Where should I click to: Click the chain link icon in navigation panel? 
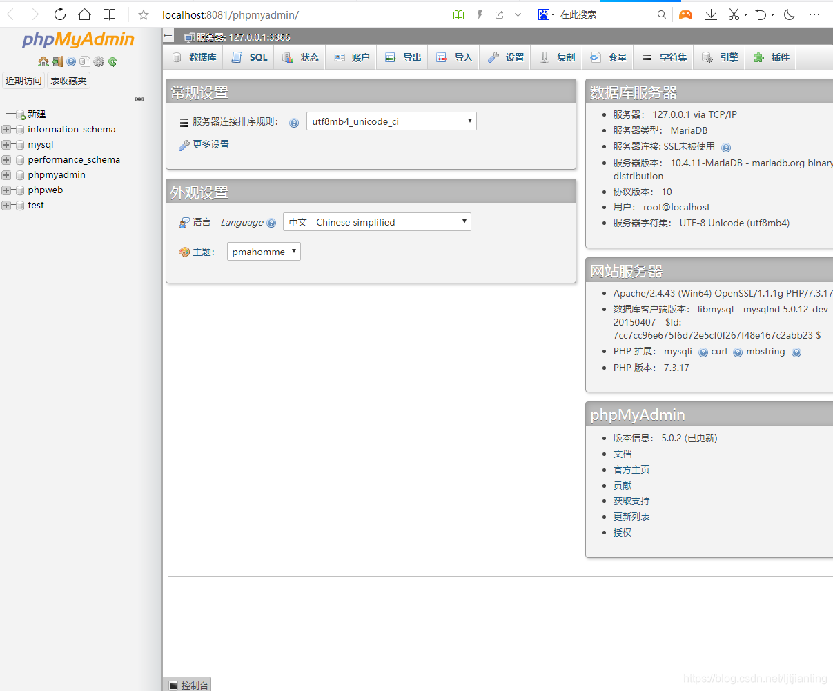(139, 99)
